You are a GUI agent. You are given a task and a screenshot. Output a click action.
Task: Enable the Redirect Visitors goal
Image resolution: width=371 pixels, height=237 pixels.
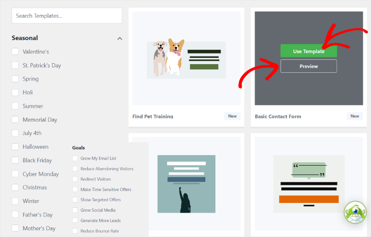point(75,179)
